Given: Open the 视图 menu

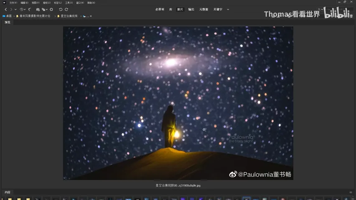Looking at the screenshot, I should pos(36,3).
